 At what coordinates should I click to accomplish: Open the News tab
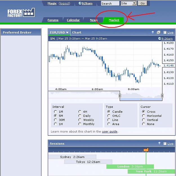tap(93, 20)
